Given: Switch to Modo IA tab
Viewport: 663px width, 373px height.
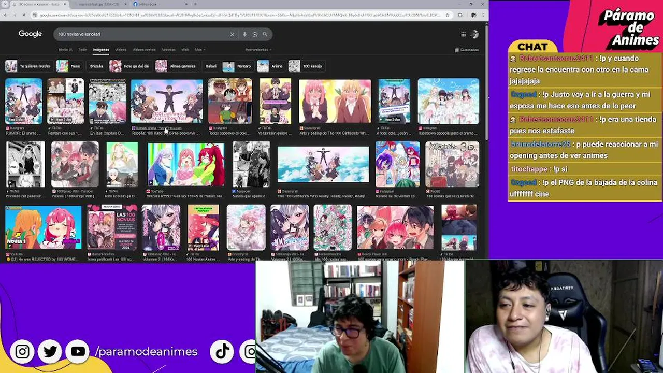Looking at the screenshot, I should [65, 50].
